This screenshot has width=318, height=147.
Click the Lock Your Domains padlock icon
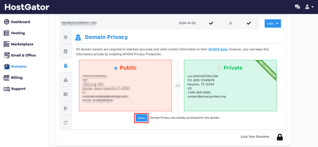[280, 137]
